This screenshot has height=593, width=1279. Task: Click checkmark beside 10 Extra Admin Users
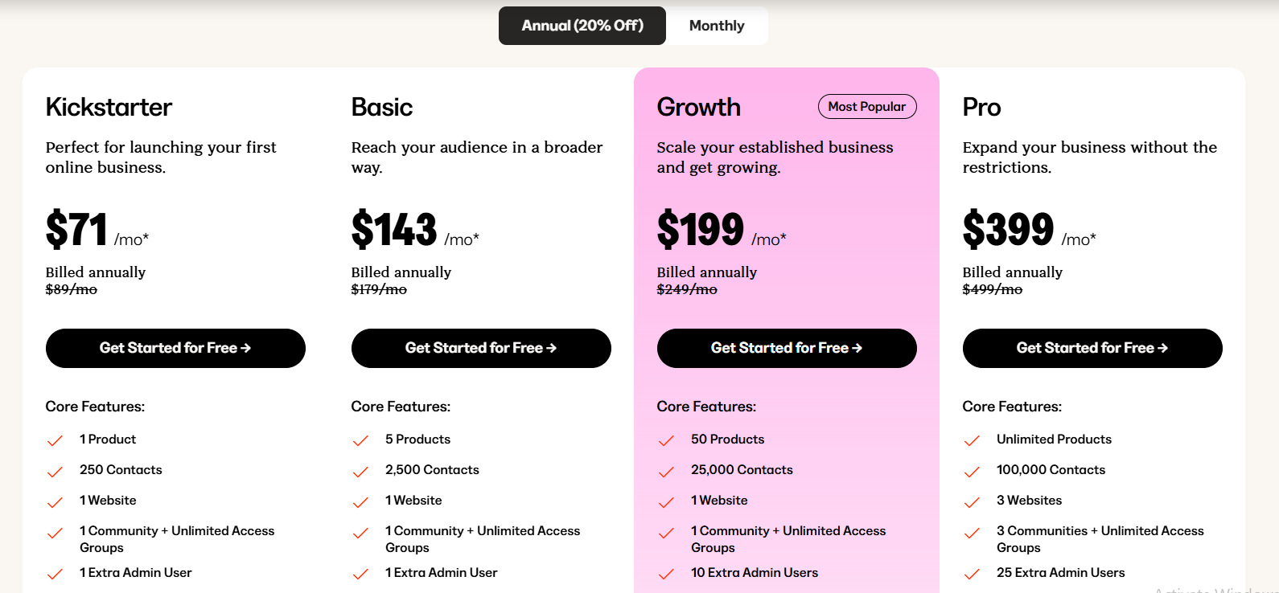(666, 574)
